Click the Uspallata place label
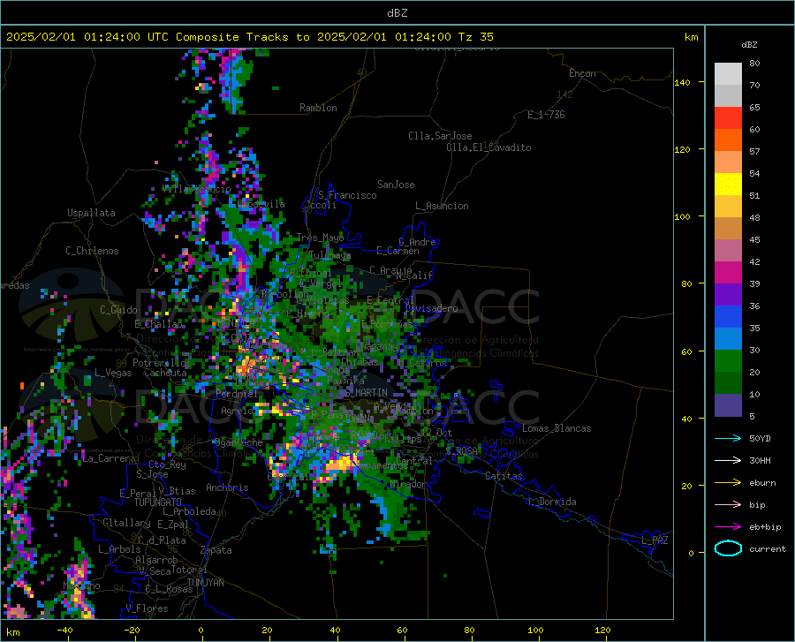This screenshot has width=795, height=642. pyautogui.click(x=91, y=213)
